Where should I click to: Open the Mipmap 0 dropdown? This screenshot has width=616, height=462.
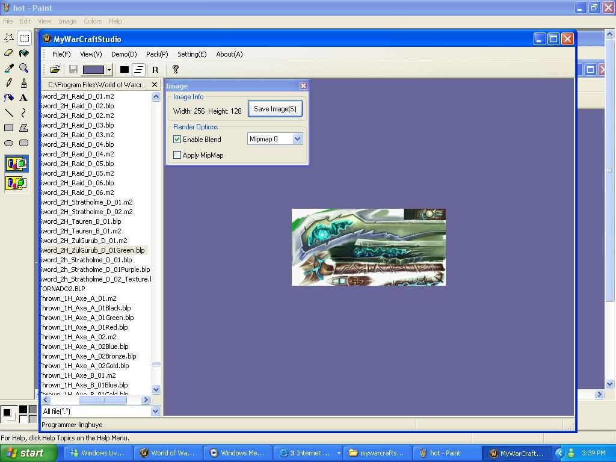coord(297,139)
